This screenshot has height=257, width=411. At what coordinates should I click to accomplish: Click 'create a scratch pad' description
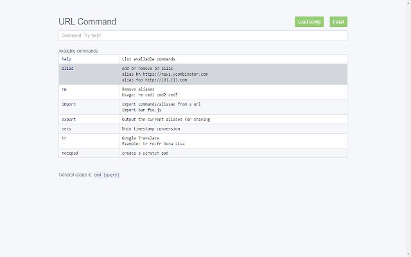pyautogui.click(x=145, y=153)
